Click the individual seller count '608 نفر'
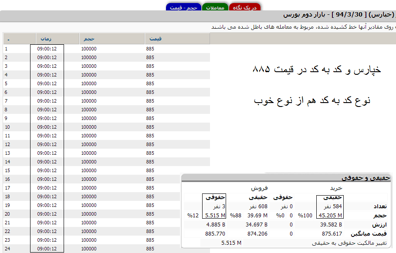This screenshot has width=396, height=253. [x=259, y=206]
